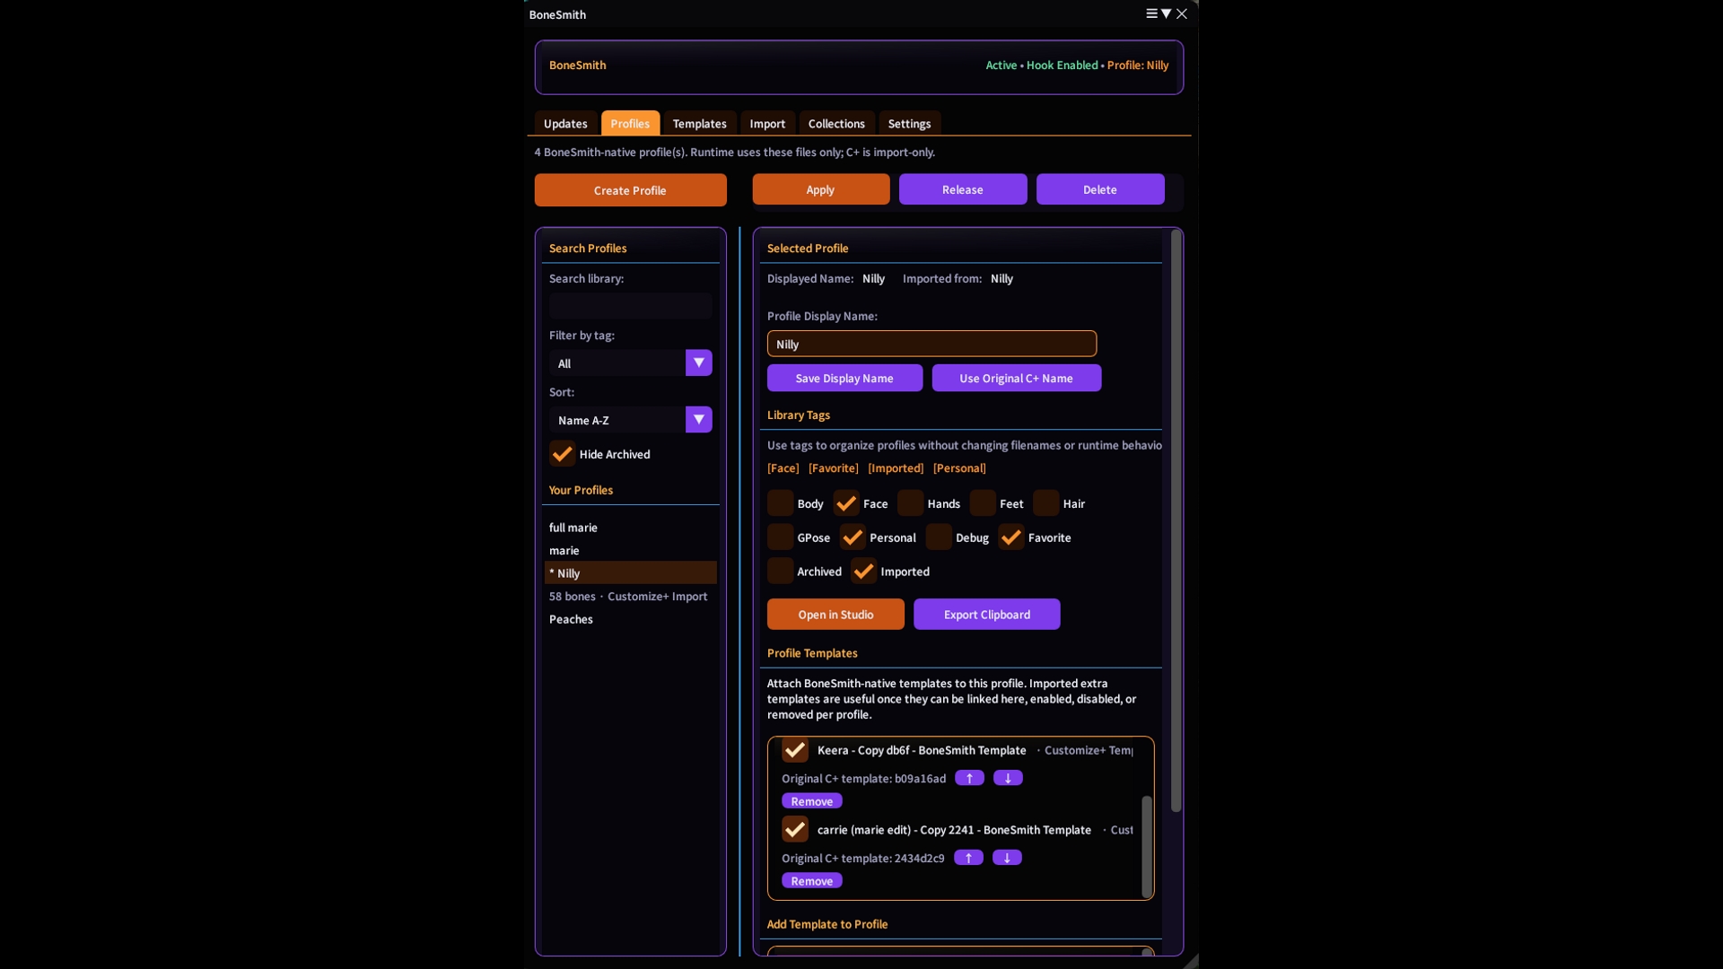Move Keera template up with arrow icon
This screenshot has height=969, width=1723.
point(969,778)
